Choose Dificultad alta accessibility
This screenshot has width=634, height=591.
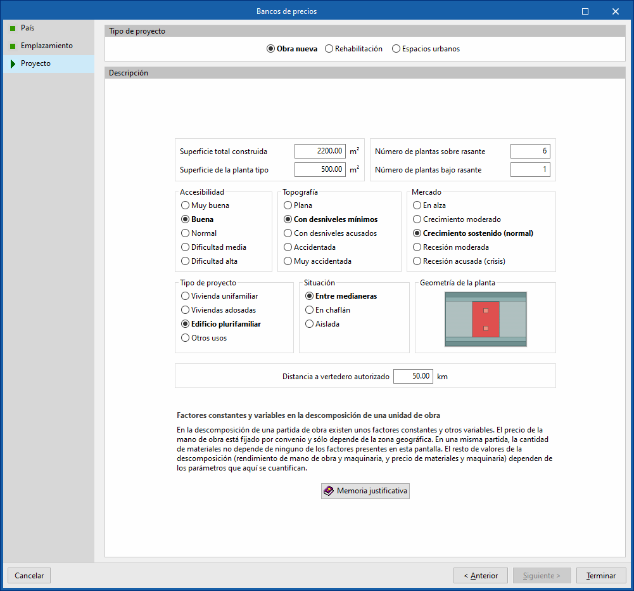pos(209,261)
